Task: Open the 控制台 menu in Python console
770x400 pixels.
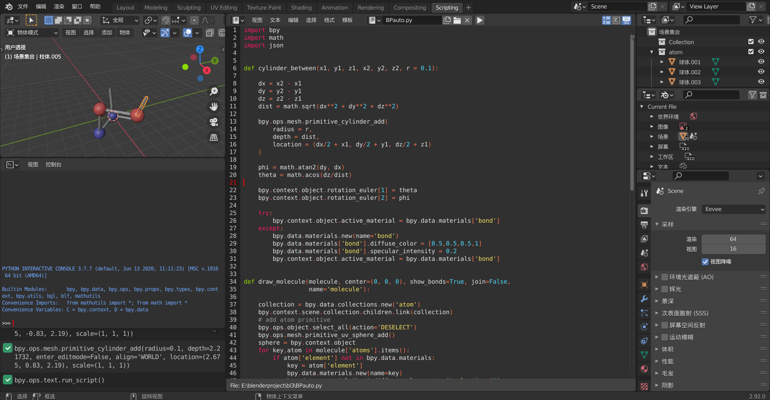Action: (53, 164)
